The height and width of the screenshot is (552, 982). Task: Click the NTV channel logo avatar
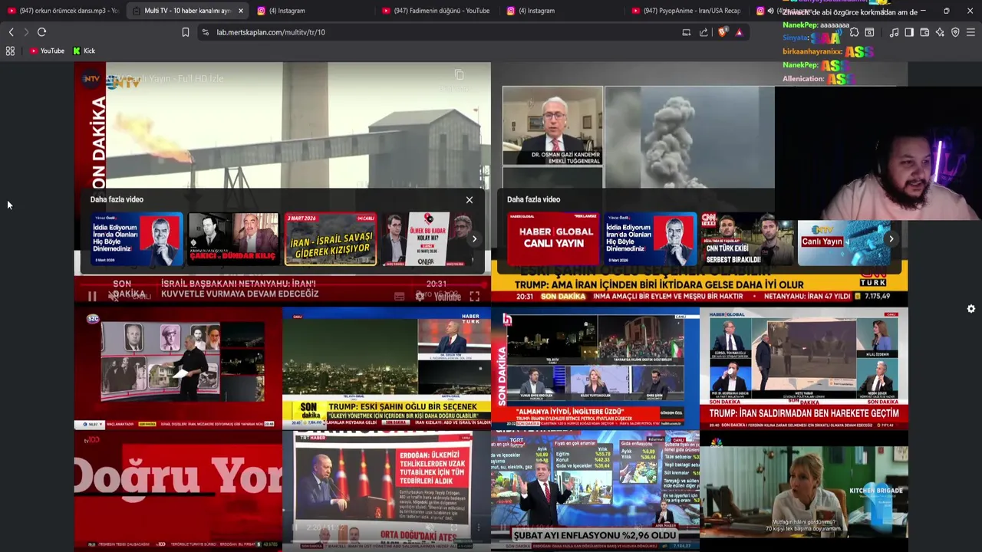[92, 79]
